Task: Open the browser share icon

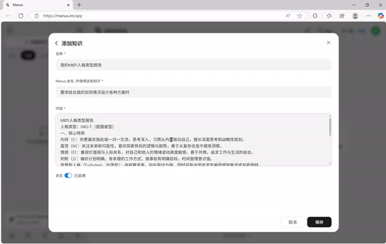Action: point(342,16)
